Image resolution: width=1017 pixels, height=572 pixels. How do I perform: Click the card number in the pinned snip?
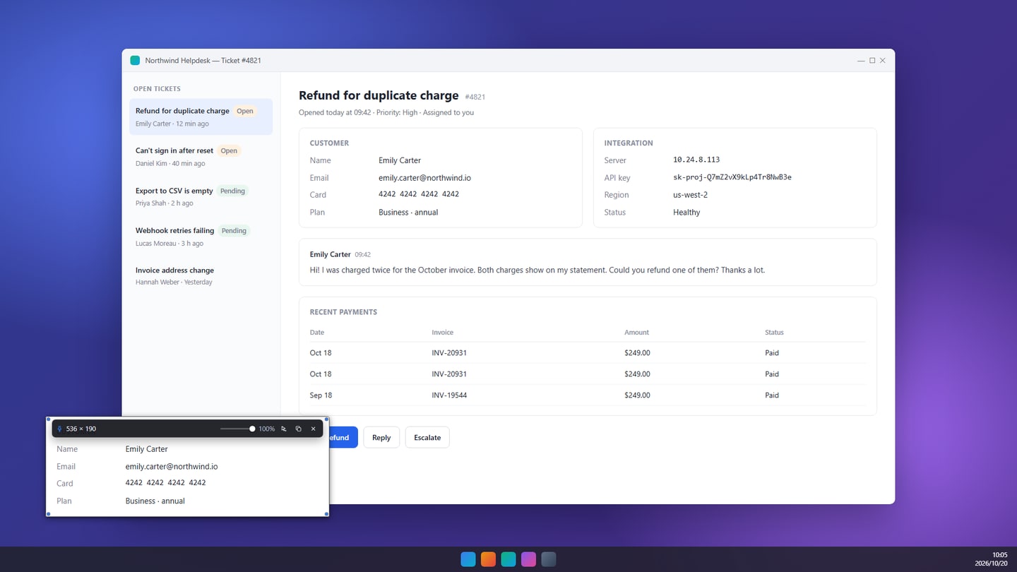pos(166,483)
